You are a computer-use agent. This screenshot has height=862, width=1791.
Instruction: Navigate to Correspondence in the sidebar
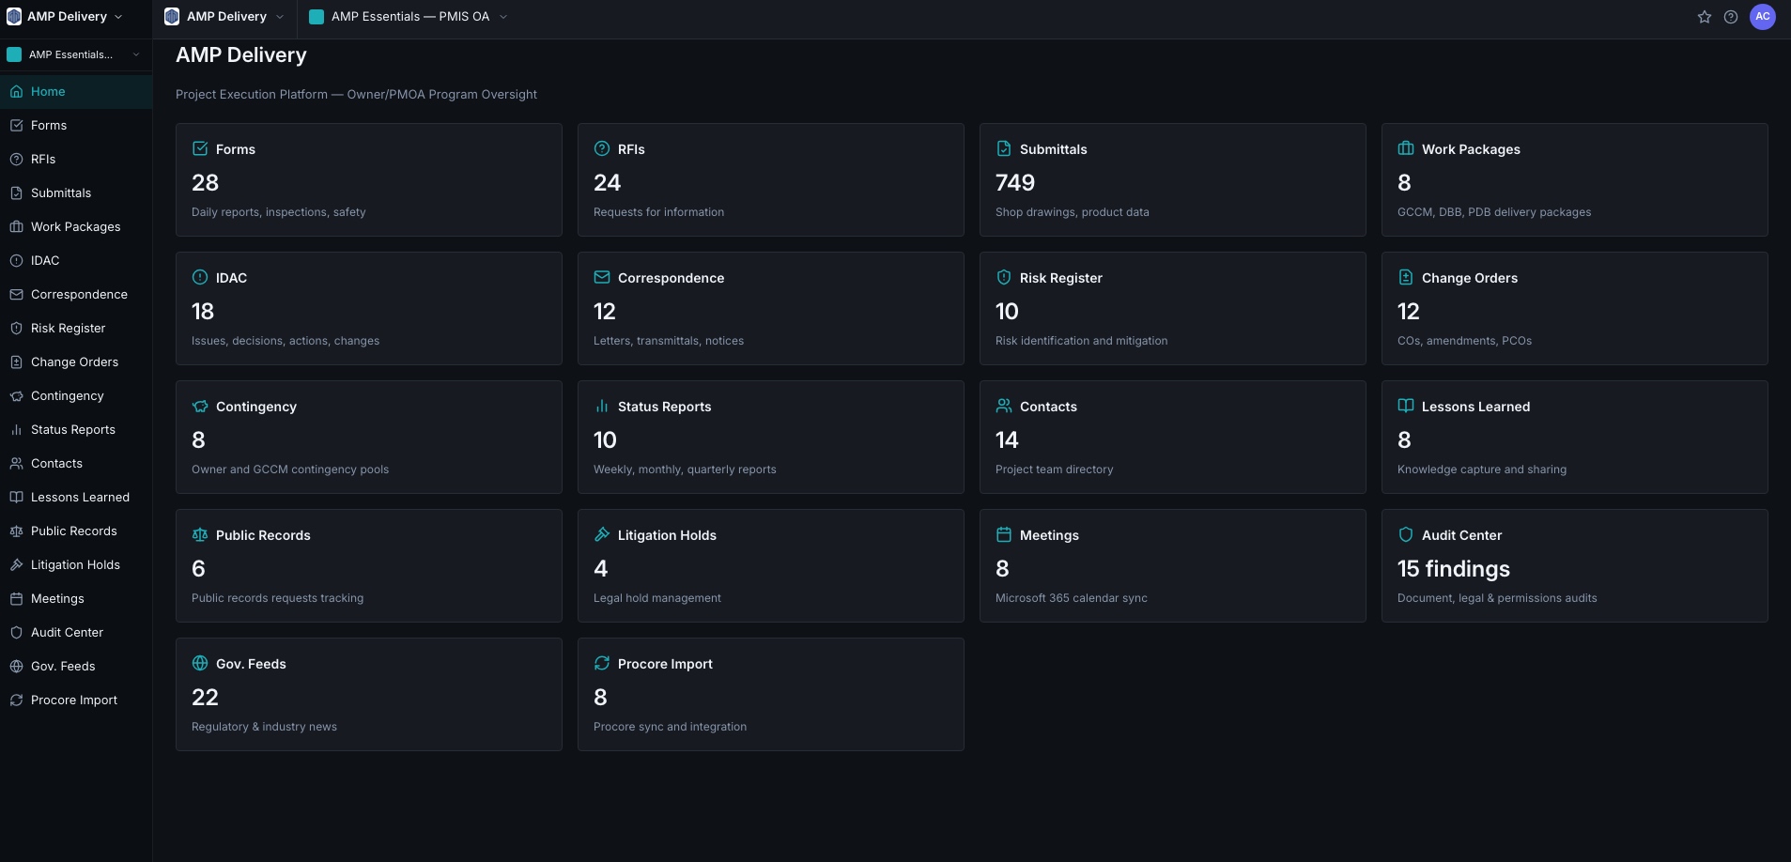click(x=76, y=294)
